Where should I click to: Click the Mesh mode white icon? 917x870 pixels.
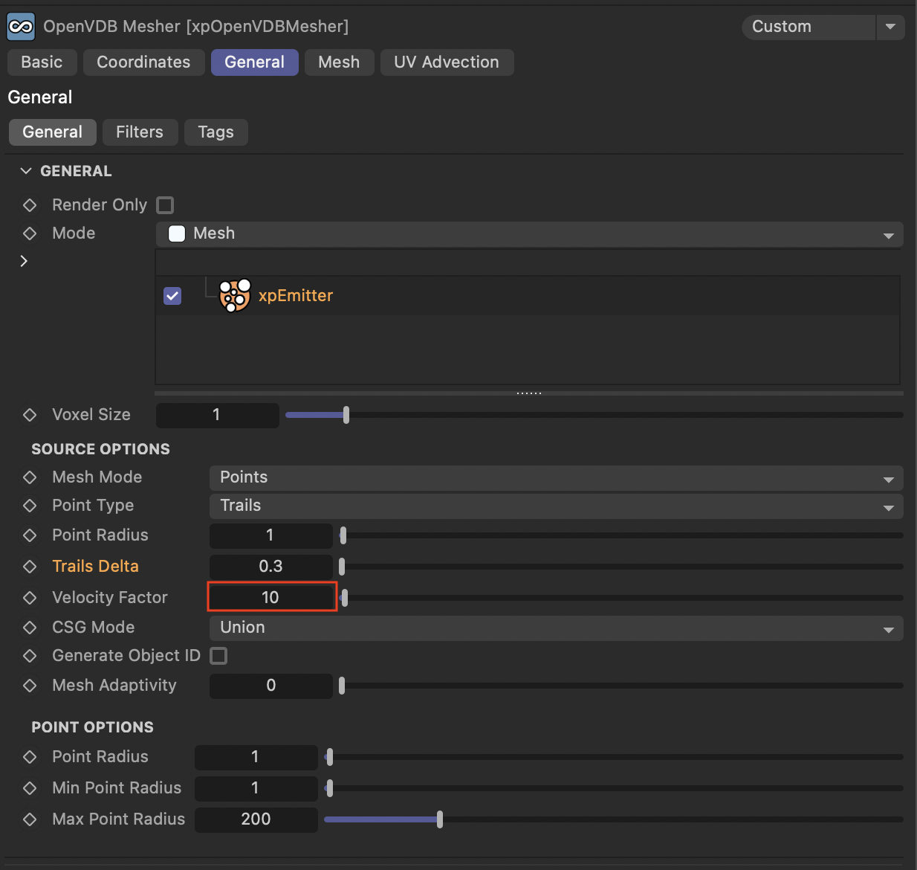pos(177,233)
